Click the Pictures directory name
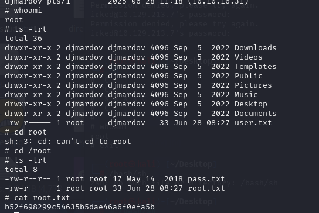Screen dimensions: 319x213 pyautogui.click(x=253, y=85)
